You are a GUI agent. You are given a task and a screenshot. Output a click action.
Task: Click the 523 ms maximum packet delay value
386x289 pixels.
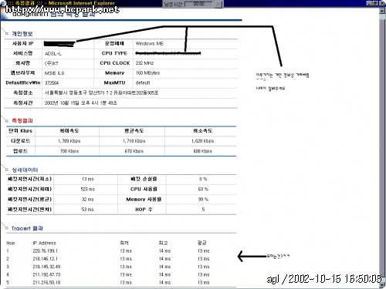pyautogui.click(x=88, y=190)
